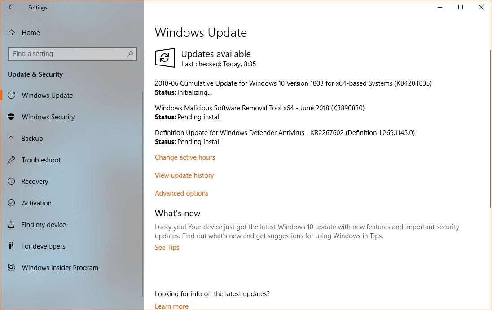Click the Find my device person icon
The width and height of the screenshot is (492, 310).
[x=11, y=224]
